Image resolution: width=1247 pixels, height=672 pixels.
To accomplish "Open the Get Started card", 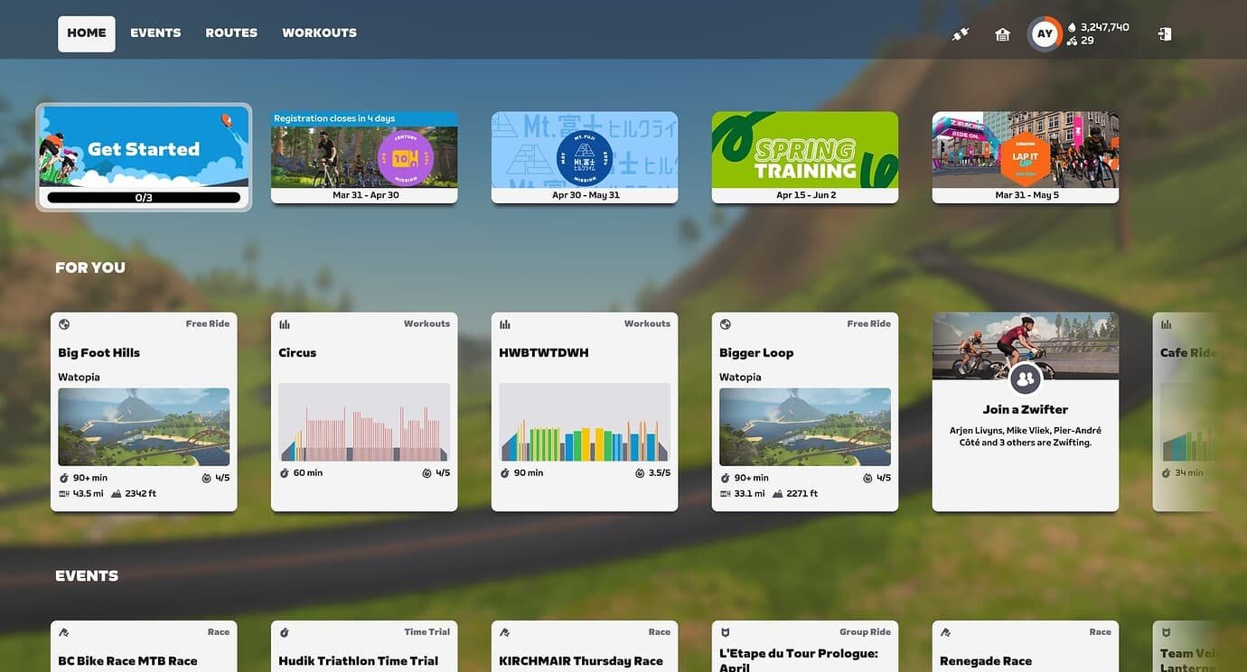I will [x=144, y=157].
